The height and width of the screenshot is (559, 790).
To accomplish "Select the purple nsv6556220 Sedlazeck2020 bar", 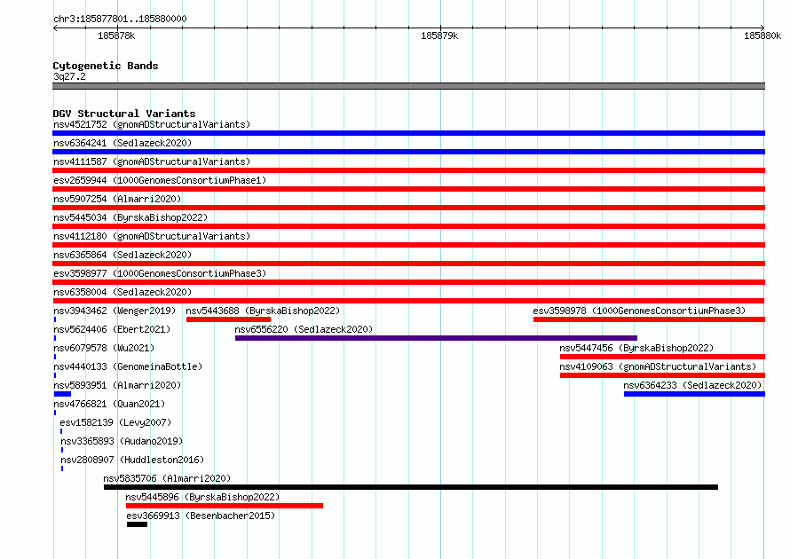I will coord(436,338).
